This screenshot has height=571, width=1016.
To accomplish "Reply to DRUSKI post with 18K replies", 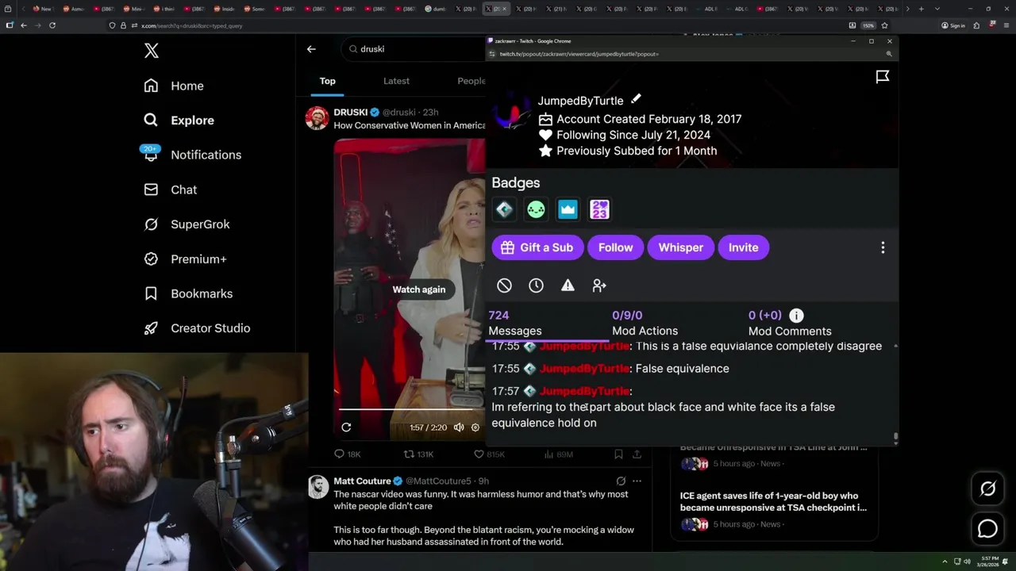I will point(348,454).
